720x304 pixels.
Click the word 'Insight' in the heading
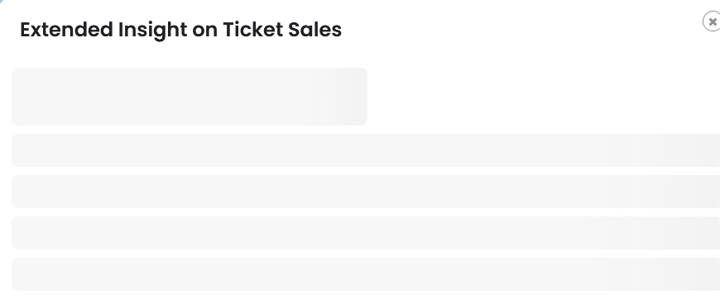click(x=152, y=31)
